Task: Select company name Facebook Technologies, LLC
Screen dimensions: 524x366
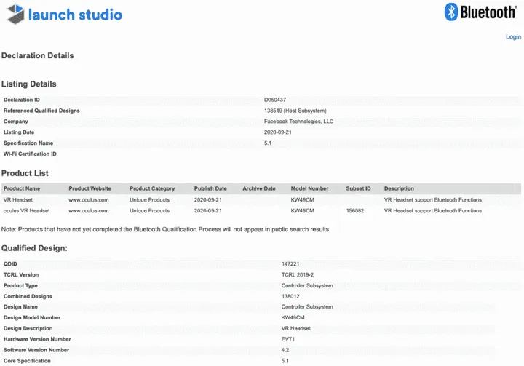Action: (298, 122)
